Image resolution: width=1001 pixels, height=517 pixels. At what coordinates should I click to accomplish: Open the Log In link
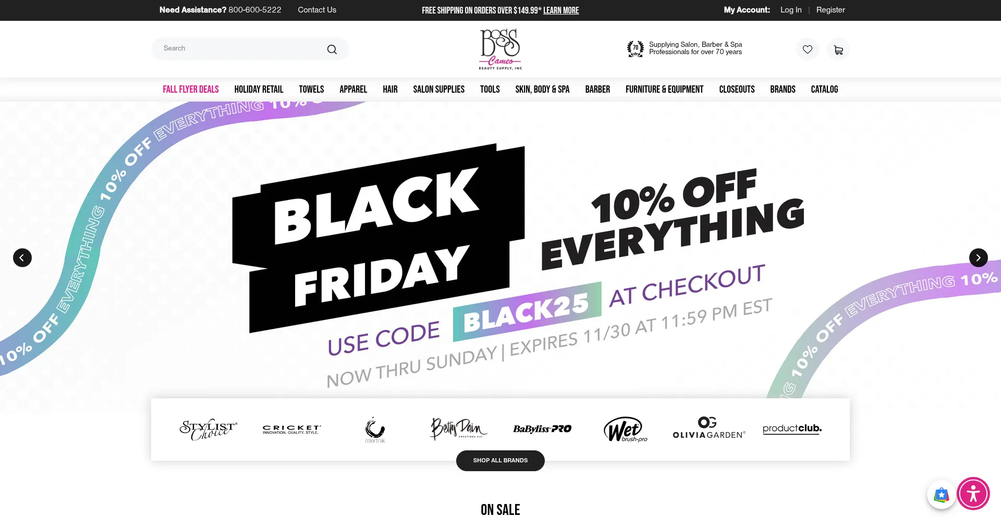click(791, 10)
